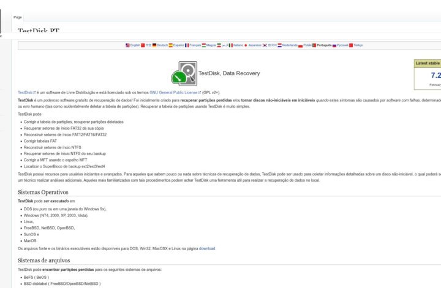Select the Page tab

pos(17,17)
